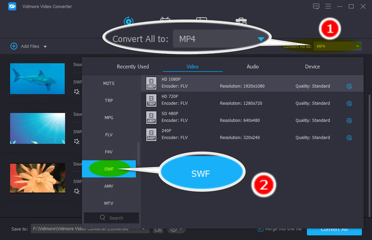Click gear icon next to 240P preset
Screen dimensions: 372x240
point(349,138)
